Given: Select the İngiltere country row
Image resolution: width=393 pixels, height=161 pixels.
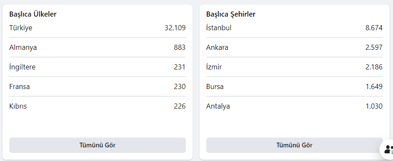Looking at the screenshot, I should 98,67.
